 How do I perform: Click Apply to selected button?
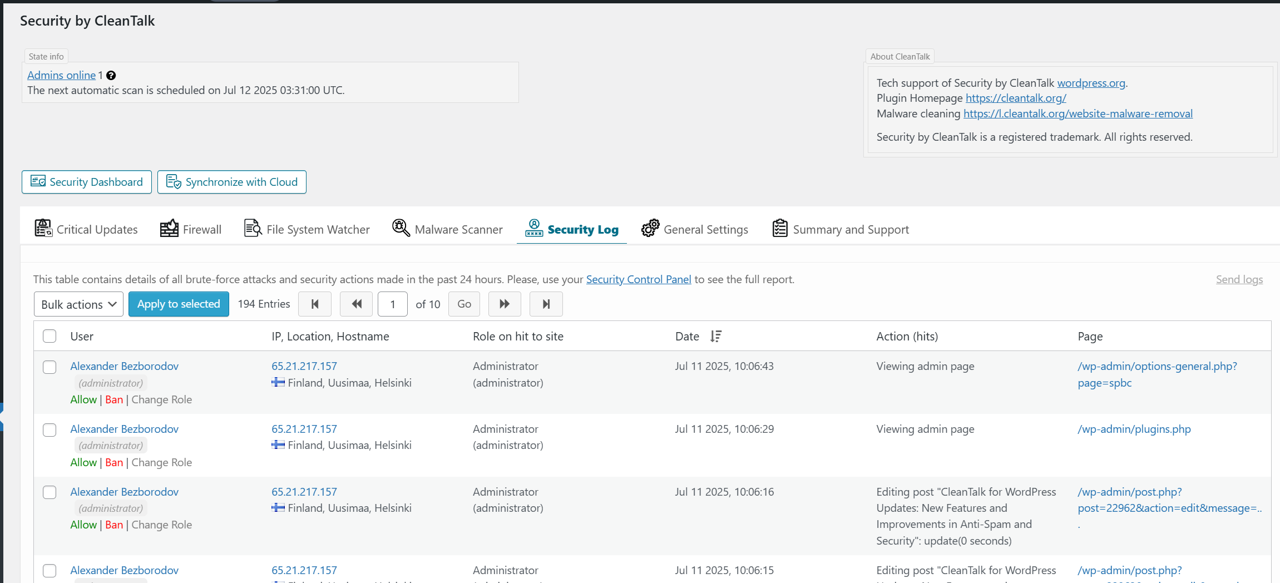(x=179, y=304)
